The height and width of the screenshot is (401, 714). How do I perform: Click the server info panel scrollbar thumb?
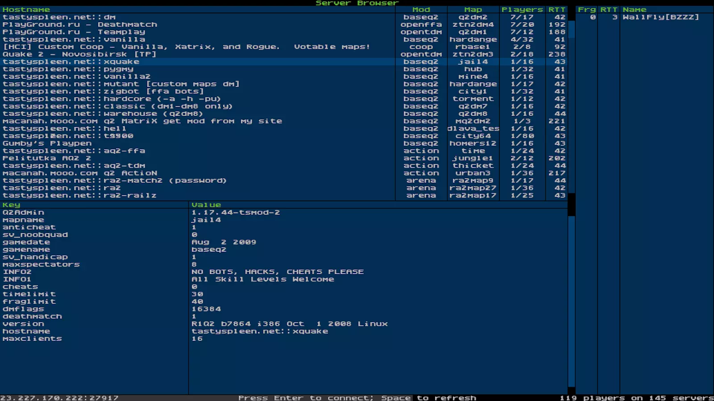tap(571, 301)
